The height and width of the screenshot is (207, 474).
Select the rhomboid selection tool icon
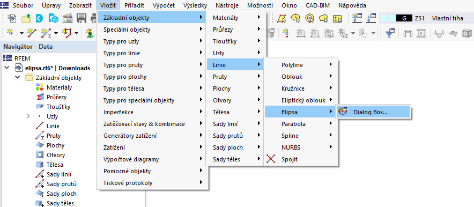pyautogui.click(x=282, y=18)
